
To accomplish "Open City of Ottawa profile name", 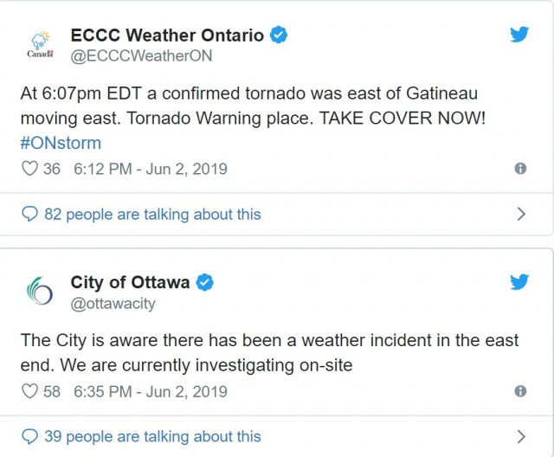I will pyautogui.click(x=130, y=282).
